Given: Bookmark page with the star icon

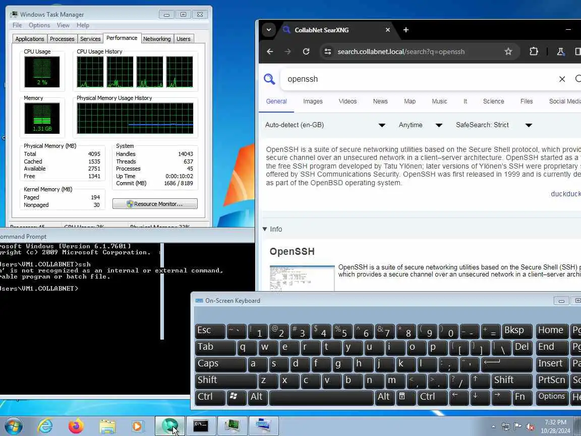Looking at the screenshot, I should (508, 51).
